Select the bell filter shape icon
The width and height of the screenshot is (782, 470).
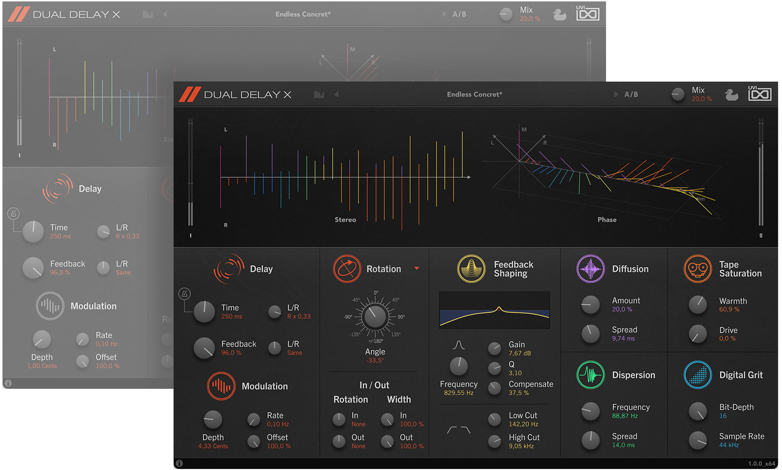pyautogui.click(x=459, y=345)
